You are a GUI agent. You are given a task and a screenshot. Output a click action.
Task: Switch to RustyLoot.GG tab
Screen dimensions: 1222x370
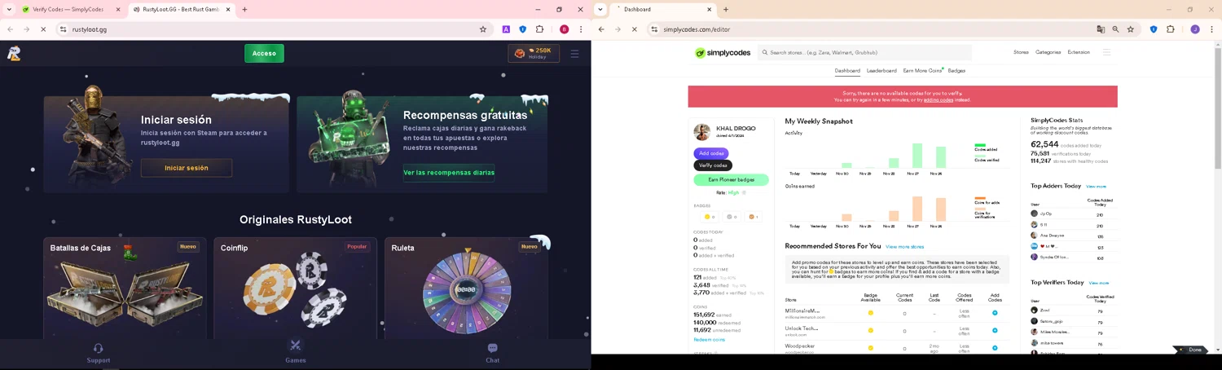[x=181, y=10]
